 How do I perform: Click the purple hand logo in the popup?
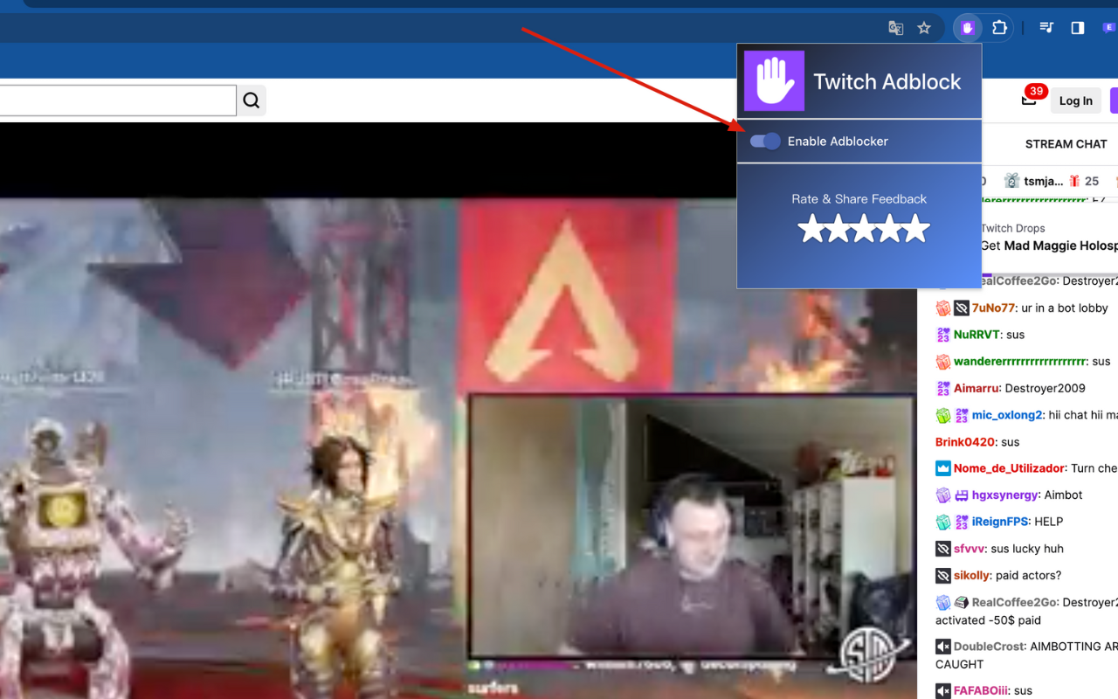774,81
